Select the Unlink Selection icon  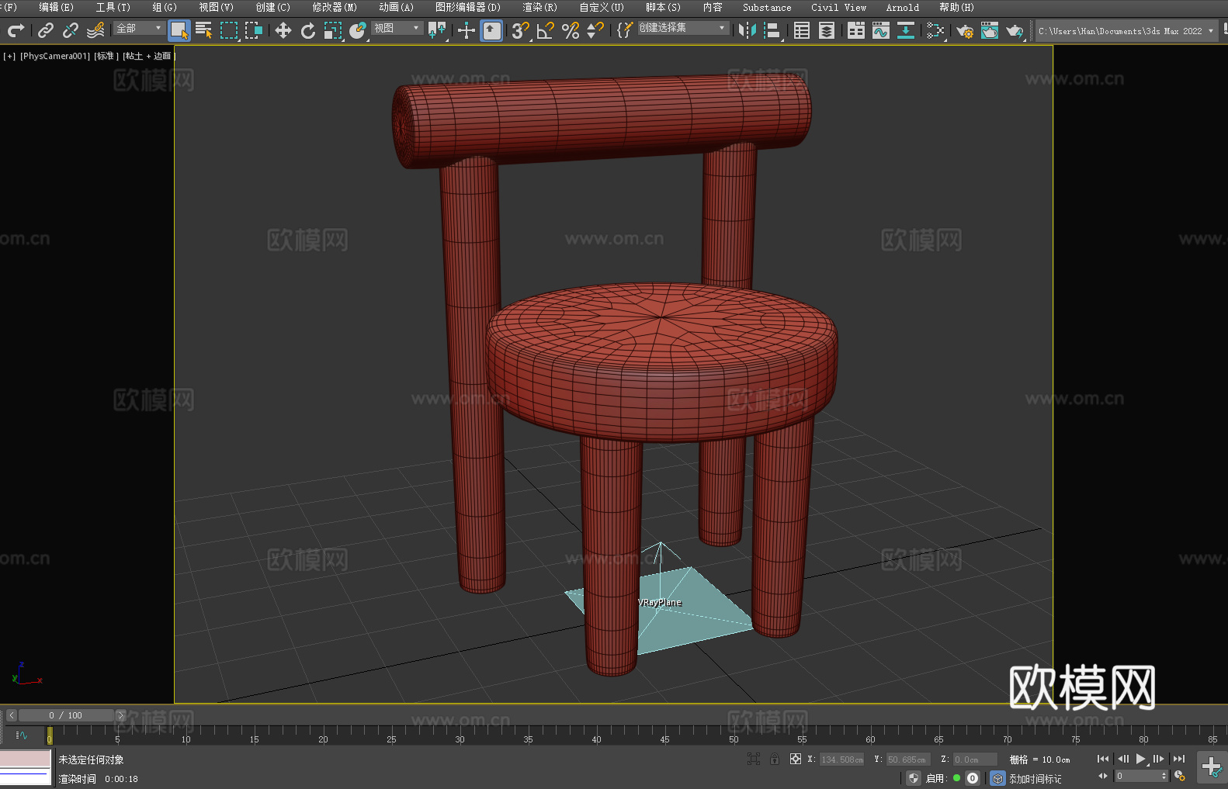[71, 31]
